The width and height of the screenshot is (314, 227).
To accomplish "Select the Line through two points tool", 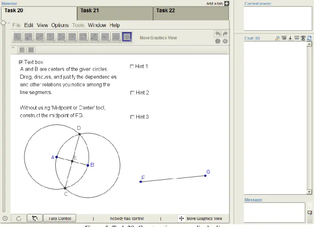I will point(39,37).
